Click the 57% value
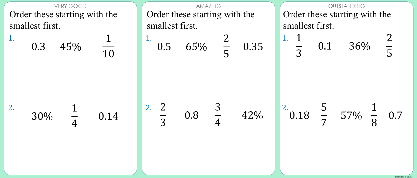 351,115
